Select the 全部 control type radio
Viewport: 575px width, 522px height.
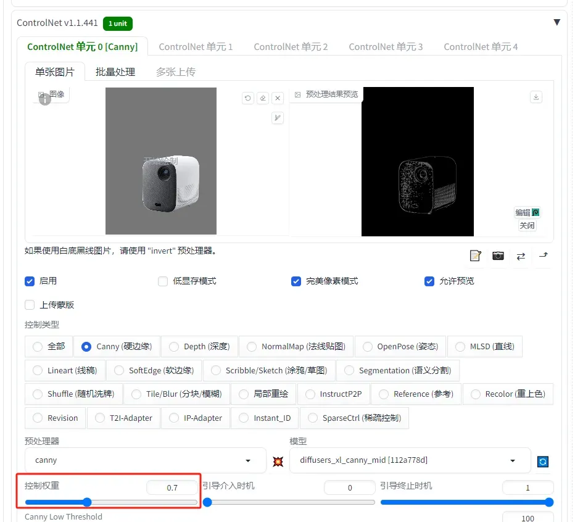pos(49,347)
